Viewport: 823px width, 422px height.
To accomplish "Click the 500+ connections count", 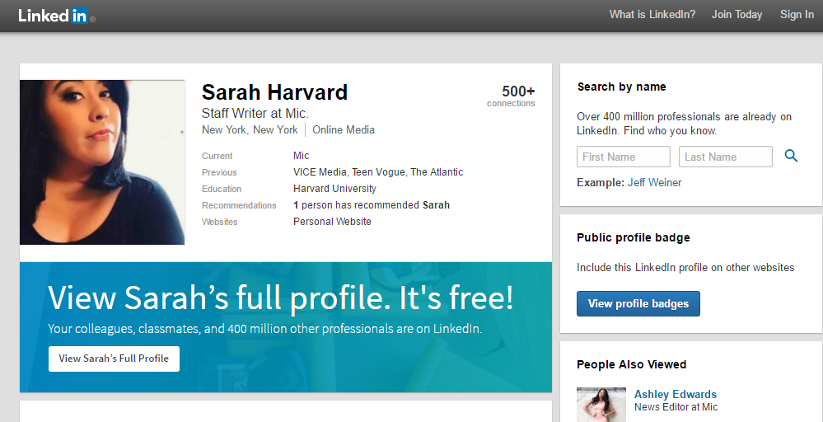I will coord(511,96).
